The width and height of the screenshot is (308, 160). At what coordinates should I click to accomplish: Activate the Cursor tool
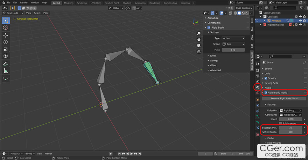6,27
